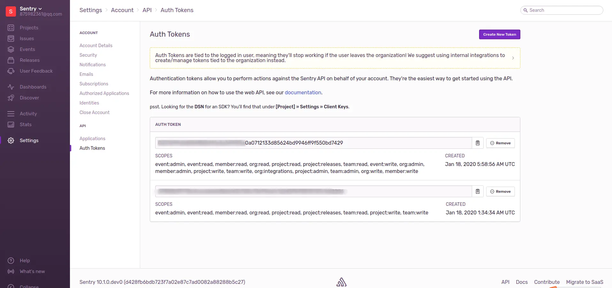The image size is (612, 288).
Task: Open API link in footer
Action: (x=505, y=282)
